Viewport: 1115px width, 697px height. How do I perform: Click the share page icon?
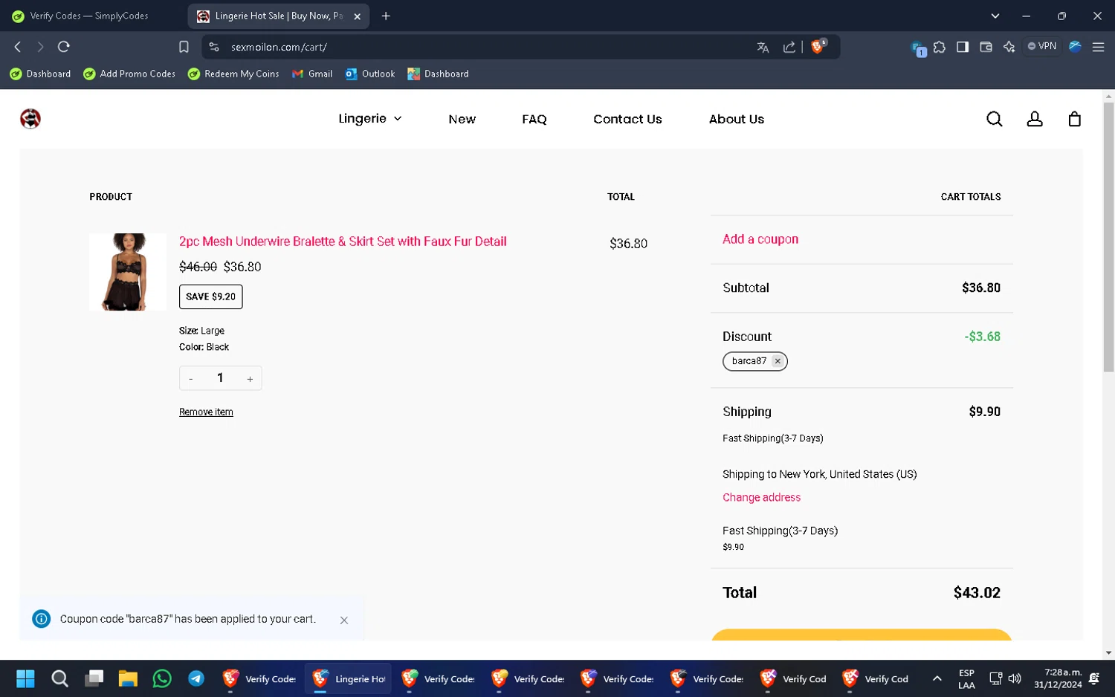coord(789,47)
